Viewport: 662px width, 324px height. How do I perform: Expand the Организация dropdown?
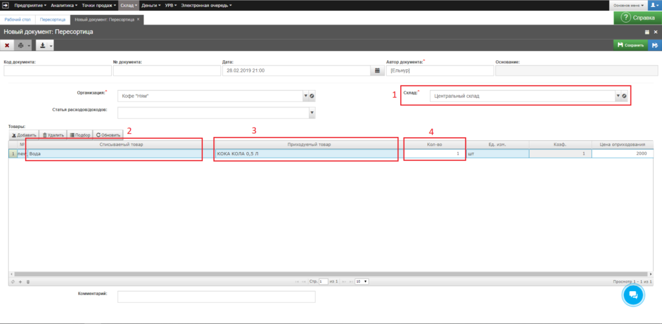(x=305, y=96)
